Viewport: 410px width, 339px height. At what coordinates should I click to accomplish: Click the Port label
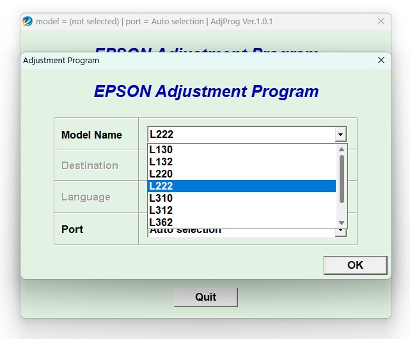pos(72,229)
